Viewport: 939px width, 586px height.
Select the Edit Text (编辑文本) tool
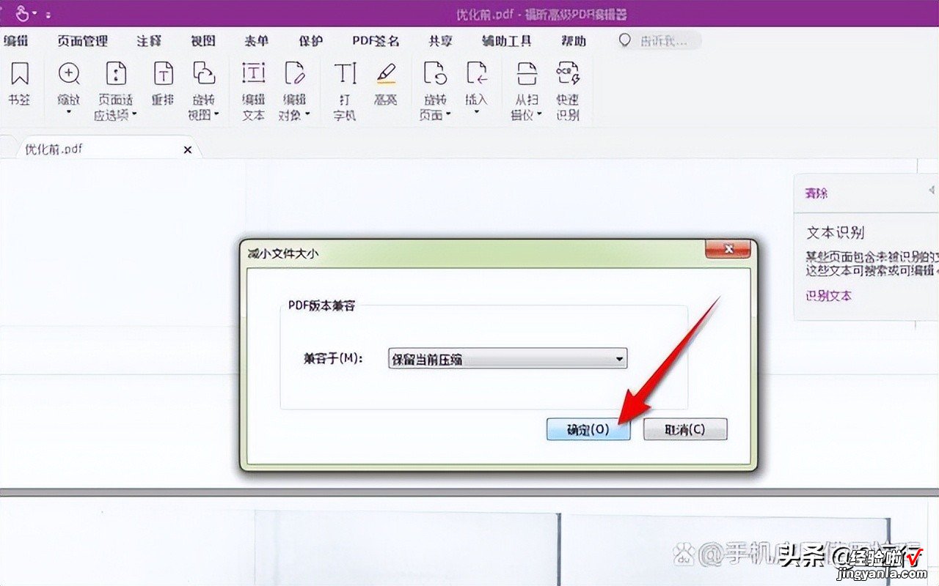pos(253,73)
